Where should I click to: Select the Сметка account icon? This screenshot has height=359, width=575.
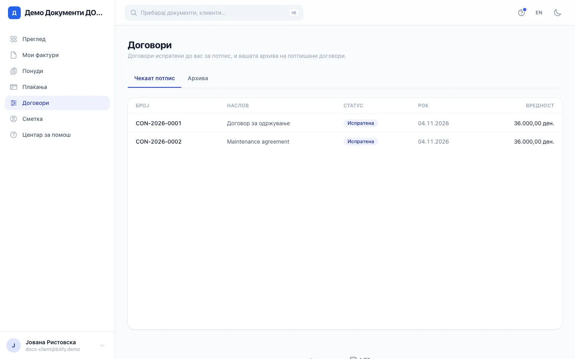[x=14, y=119]
